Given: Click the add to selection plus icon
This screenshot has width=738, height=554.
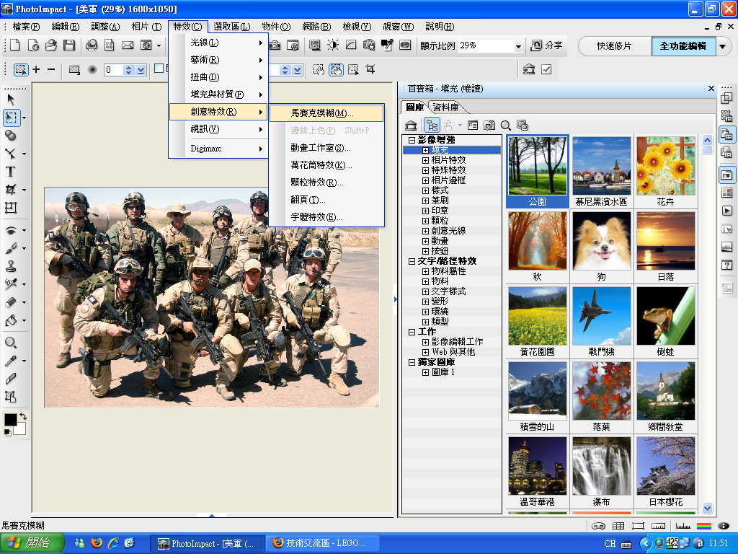Looking at the screenshot, I should tap(36, 70).
